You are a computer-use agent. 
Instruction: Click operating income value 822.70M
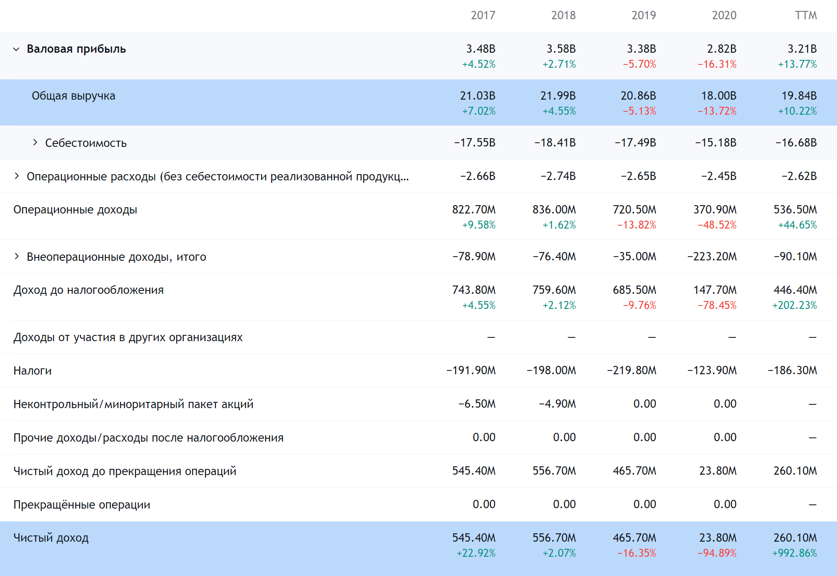474,210
